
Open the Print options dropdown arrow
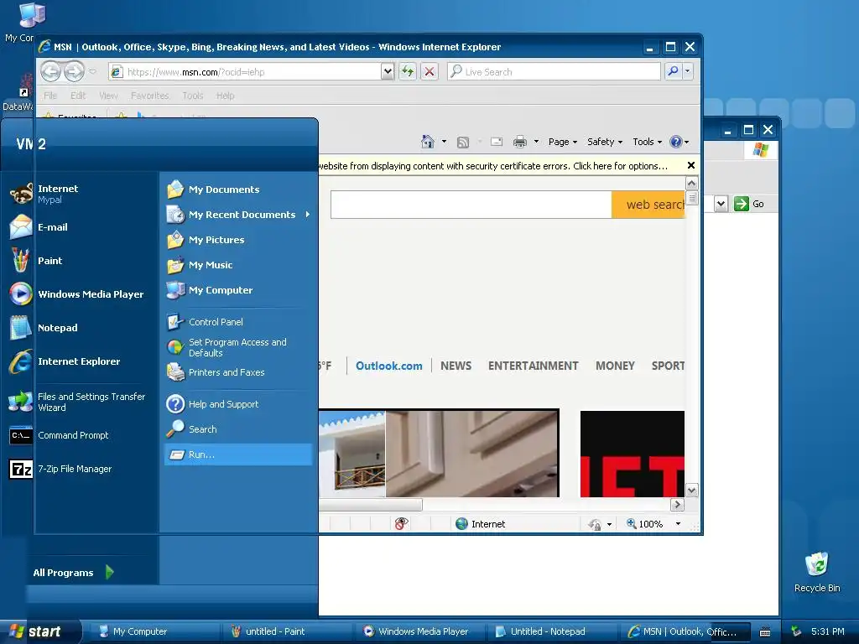tap(536, 142)
